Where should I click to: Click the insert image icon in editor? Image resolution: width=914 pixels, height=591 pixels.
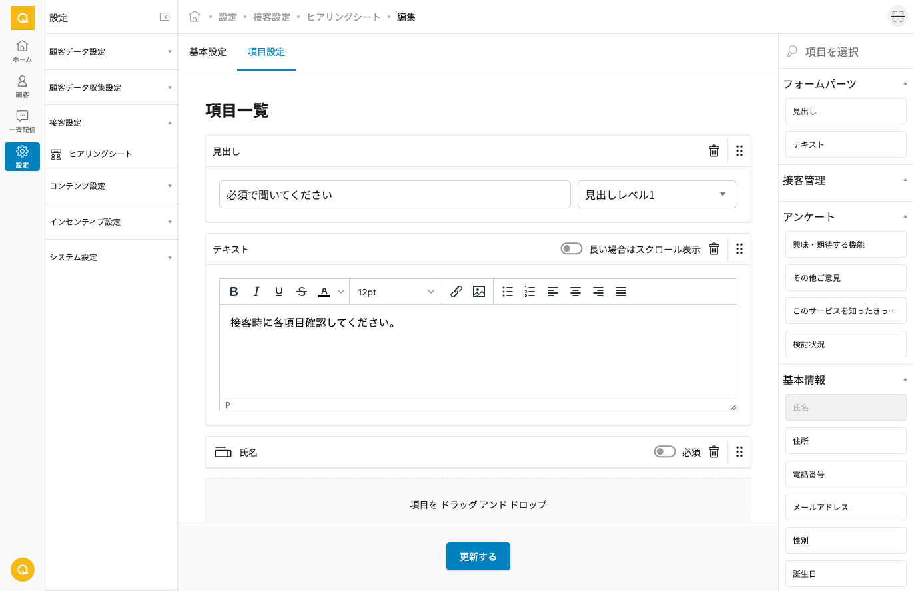pyautogui.click(x=479, y=292)
